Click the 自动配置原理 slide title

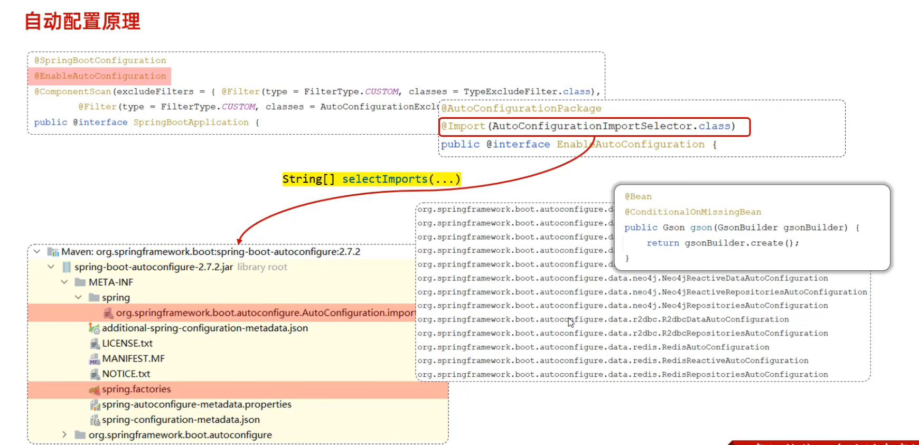coord(82,22)
